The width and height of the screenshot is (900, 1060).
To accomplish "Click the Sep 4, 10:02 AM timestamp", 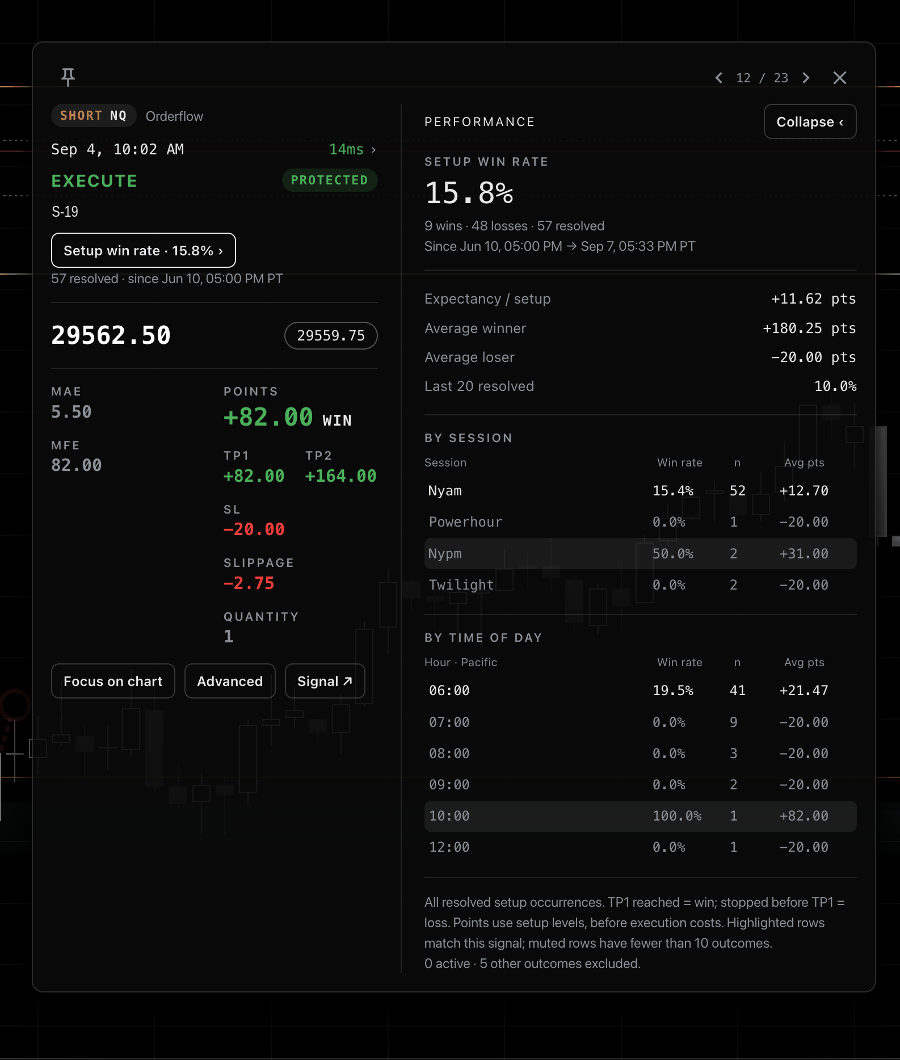I will [x=117, y=149].
